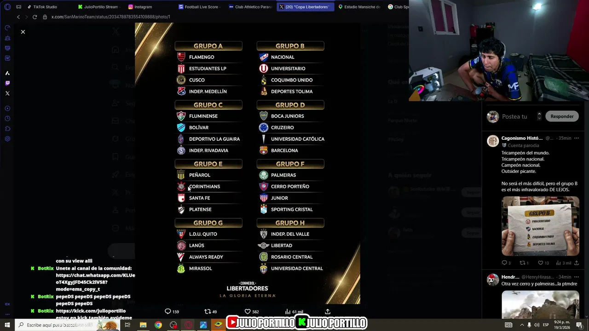589x331 pixels.
Task: Open more options on Cagonismo post
Action: [x=576, y=138]
